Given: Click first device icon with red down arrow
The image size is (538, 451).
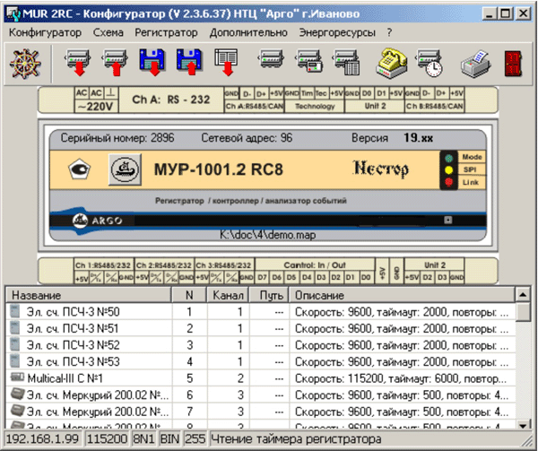Looking at the screenshot, I should click(78, 63).
